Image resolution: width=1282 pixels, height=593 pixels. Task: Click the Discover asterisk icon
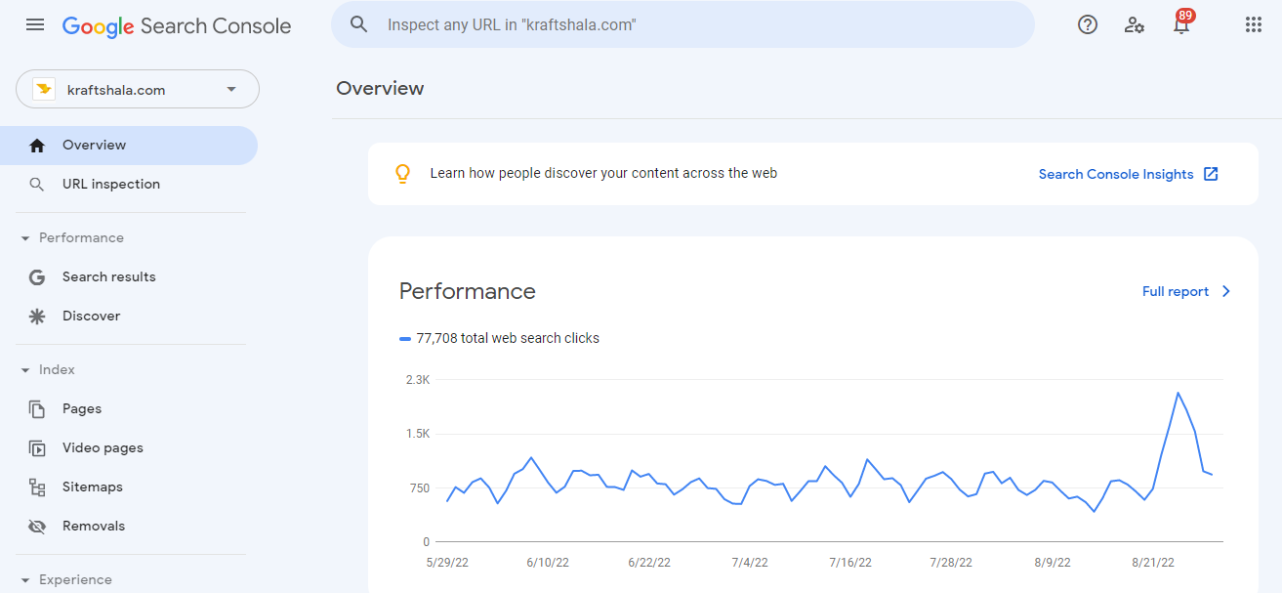[37, 317]
